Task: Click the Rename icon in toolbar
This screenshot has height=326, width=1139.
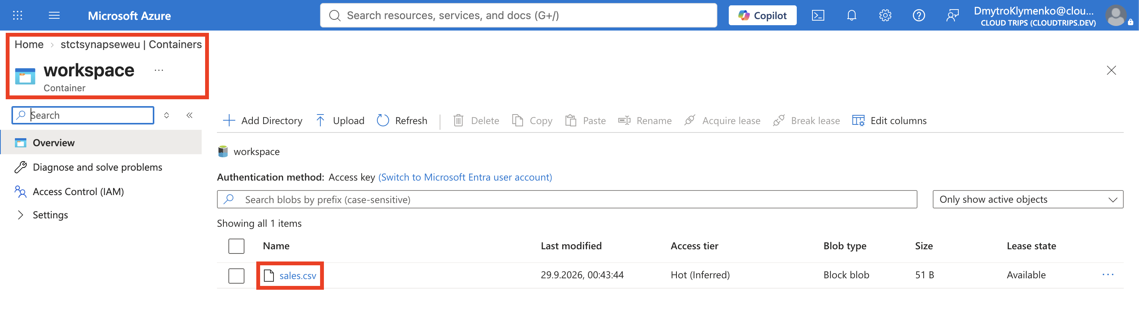Action: [x=624, y=121]
